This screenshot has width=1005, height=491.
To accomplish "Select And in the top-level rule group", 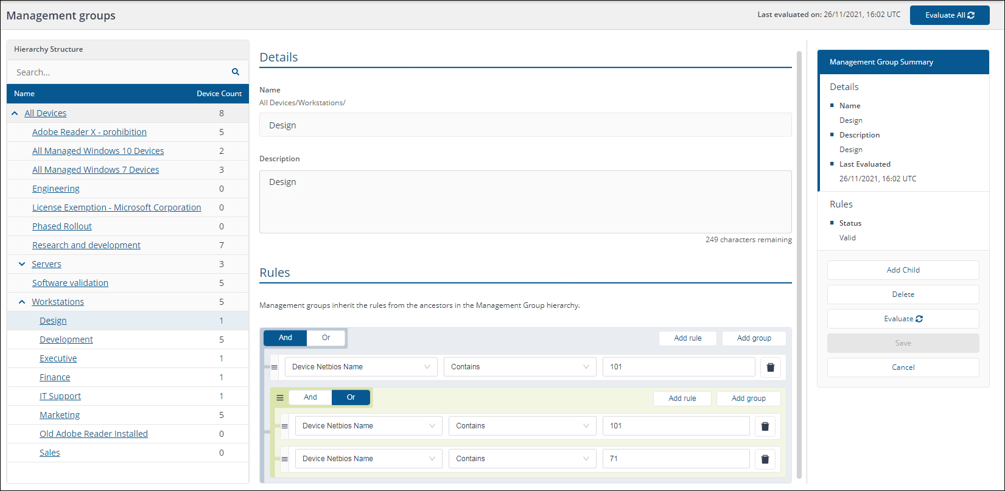I will [x=285, y=338].
